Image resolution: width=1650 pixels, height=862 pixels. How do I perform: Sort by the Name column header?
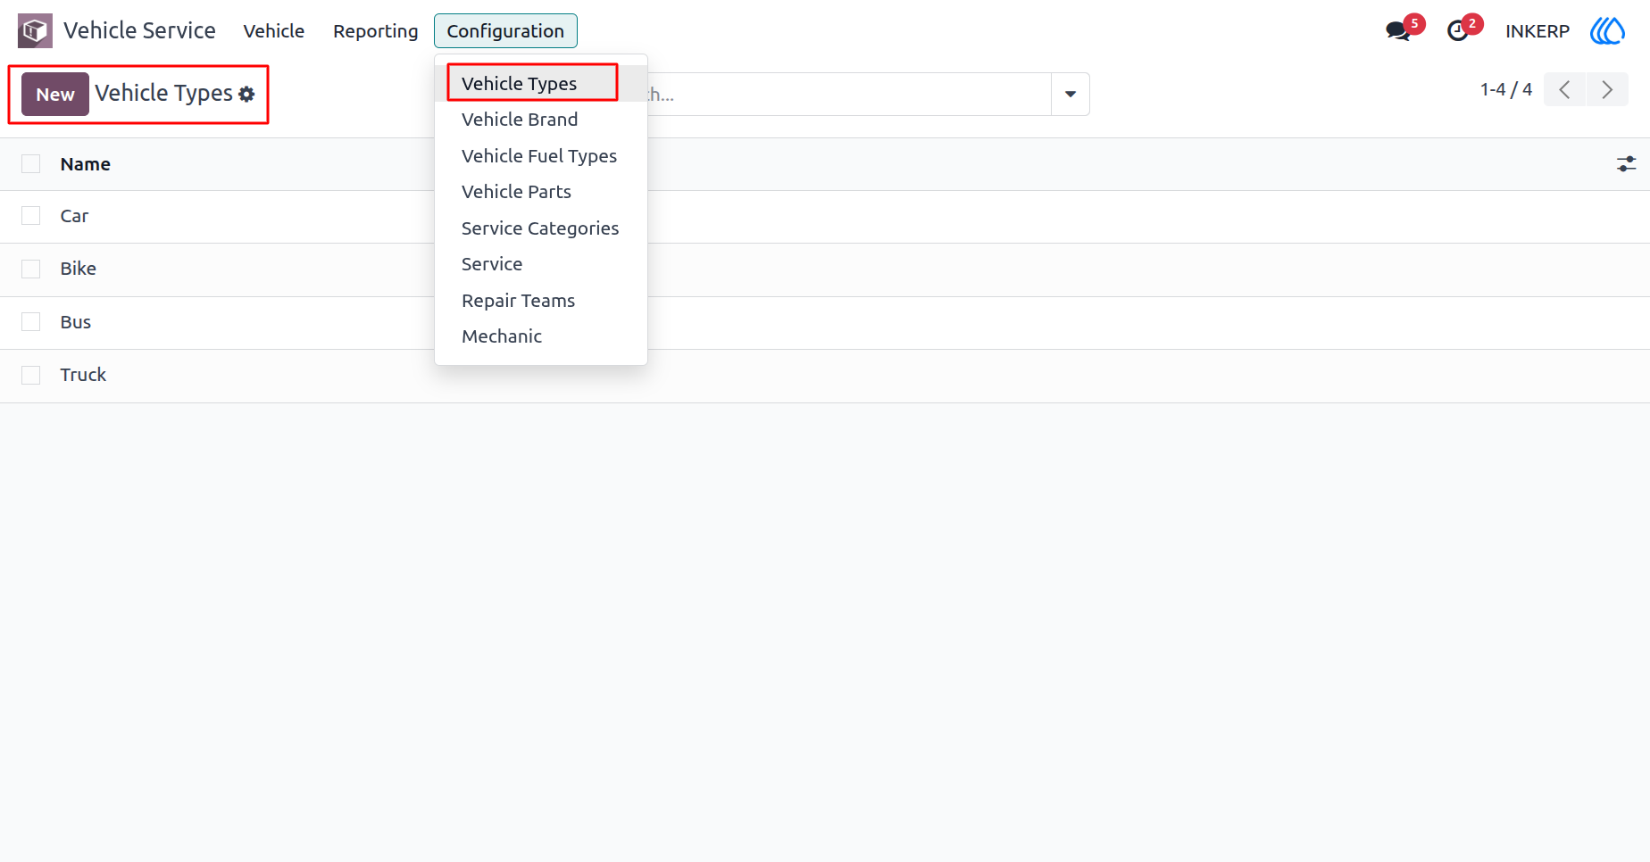[x=86, y=164]
